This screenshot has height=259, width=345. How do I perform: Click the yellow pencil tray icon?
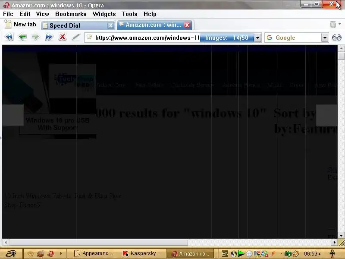point(296,254)
